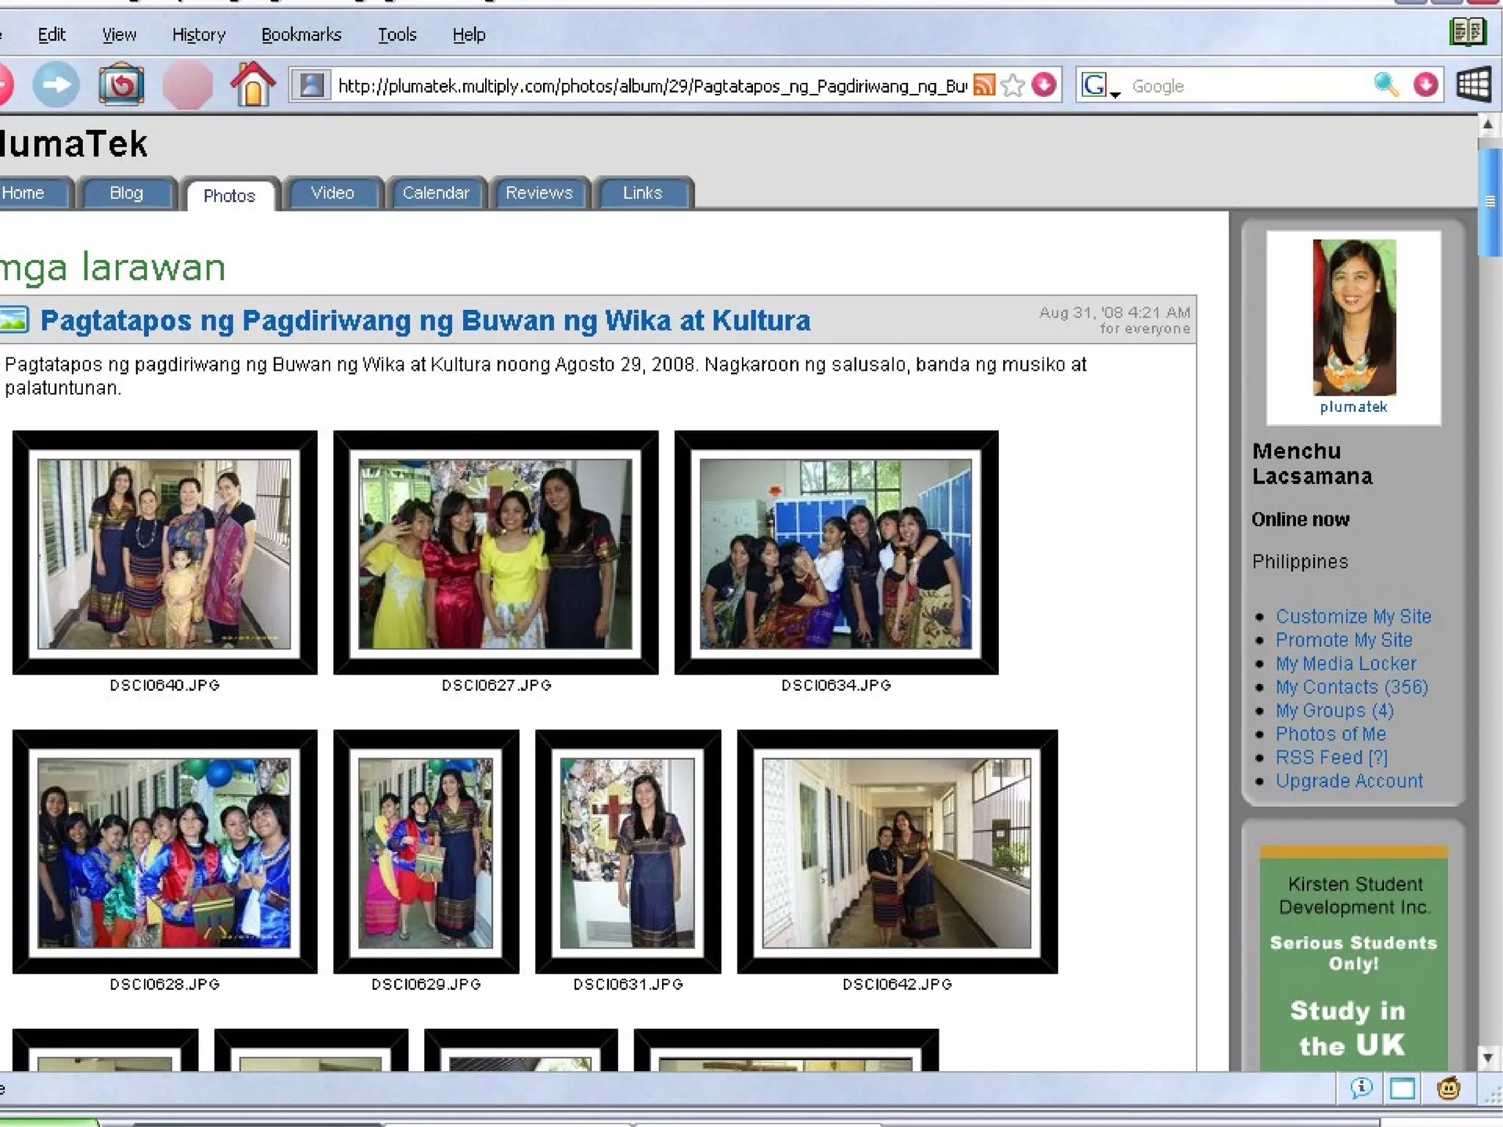Click the scrollbar down arrow

click(x=1488, y=1058)
